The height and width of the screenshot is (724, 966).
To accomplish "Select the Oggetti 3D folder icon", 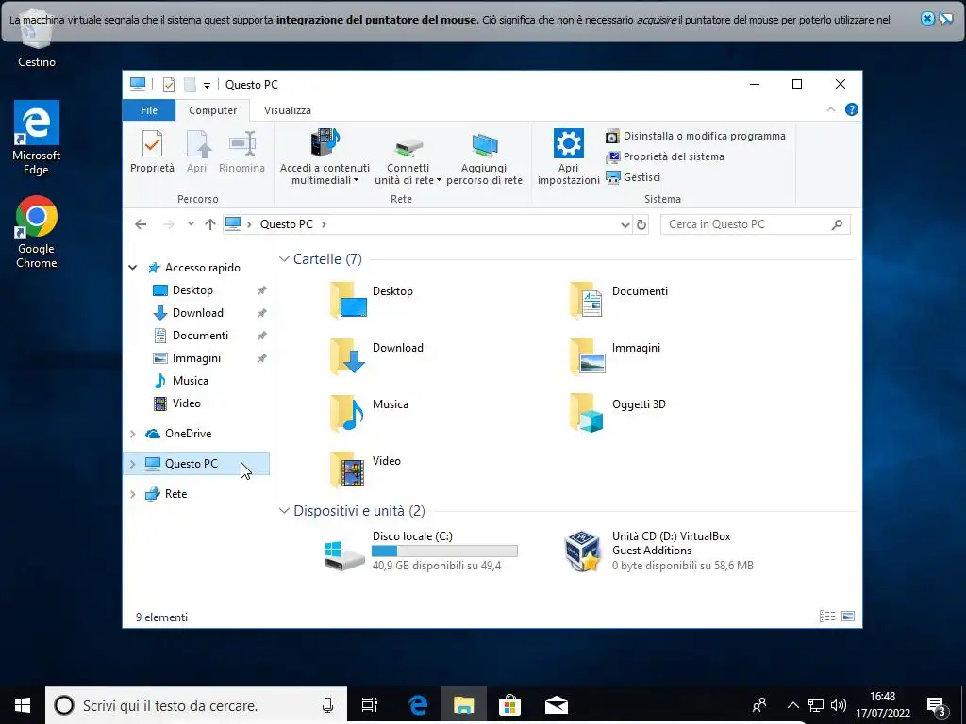I will coord(586,413).
